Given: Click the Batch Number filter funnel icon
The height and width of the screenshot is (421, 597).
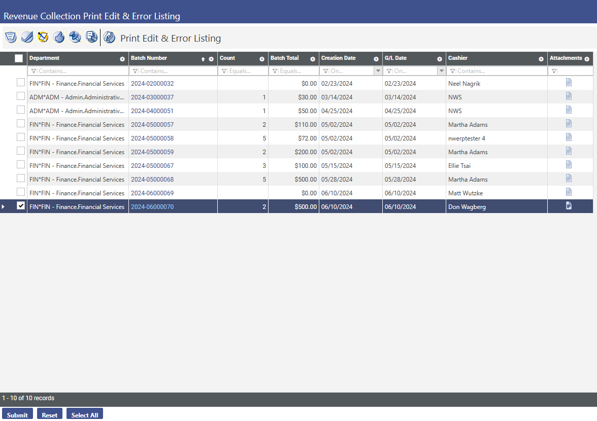Looking at the screenshot, I should [135, 71].
